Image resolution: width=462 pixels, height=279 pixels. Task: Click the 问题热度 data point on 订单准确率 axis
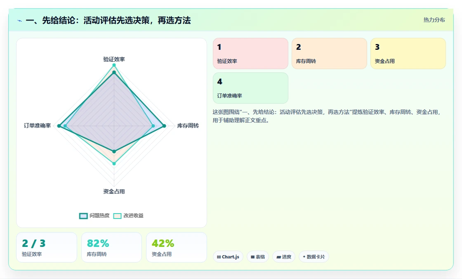(59, 126)
